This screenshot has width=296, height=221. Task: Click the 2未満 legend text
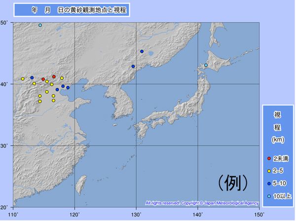tap(281, 159)
